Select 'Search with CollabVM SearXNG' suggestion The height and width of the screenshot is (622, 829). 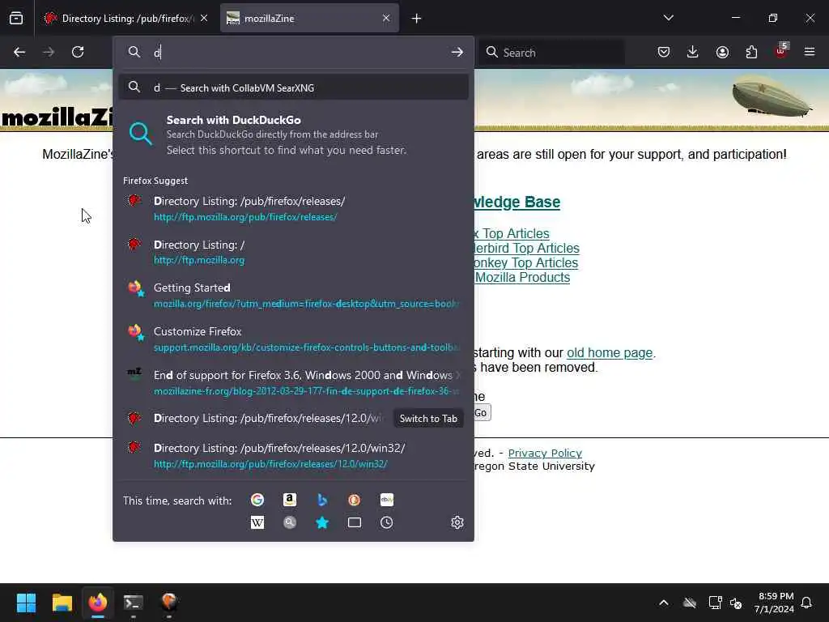pyautogui.click(x=293, y=87)
